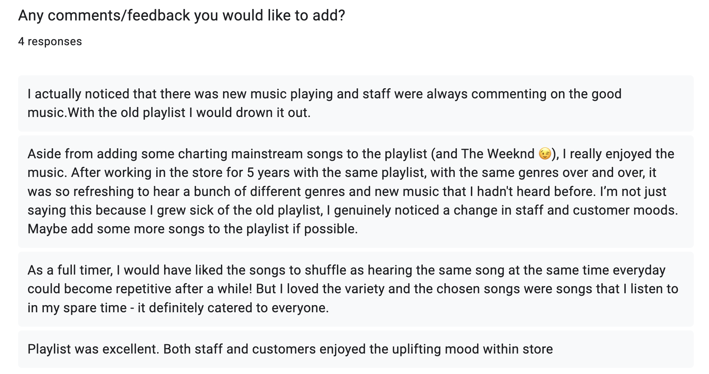
Task: Click the '4 responses' count label
Action: pyautogui.click(x=50, y=42)
